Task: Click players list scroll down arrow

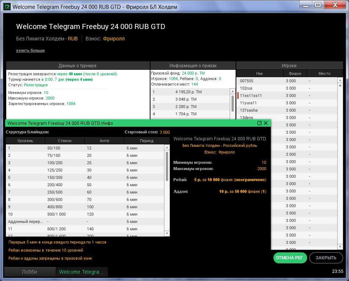Action: [340, 247]
